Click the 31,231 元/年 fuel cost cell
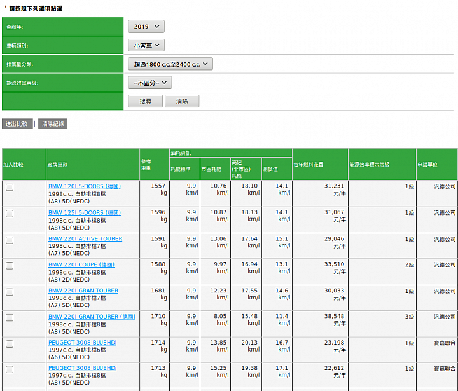 320,193
